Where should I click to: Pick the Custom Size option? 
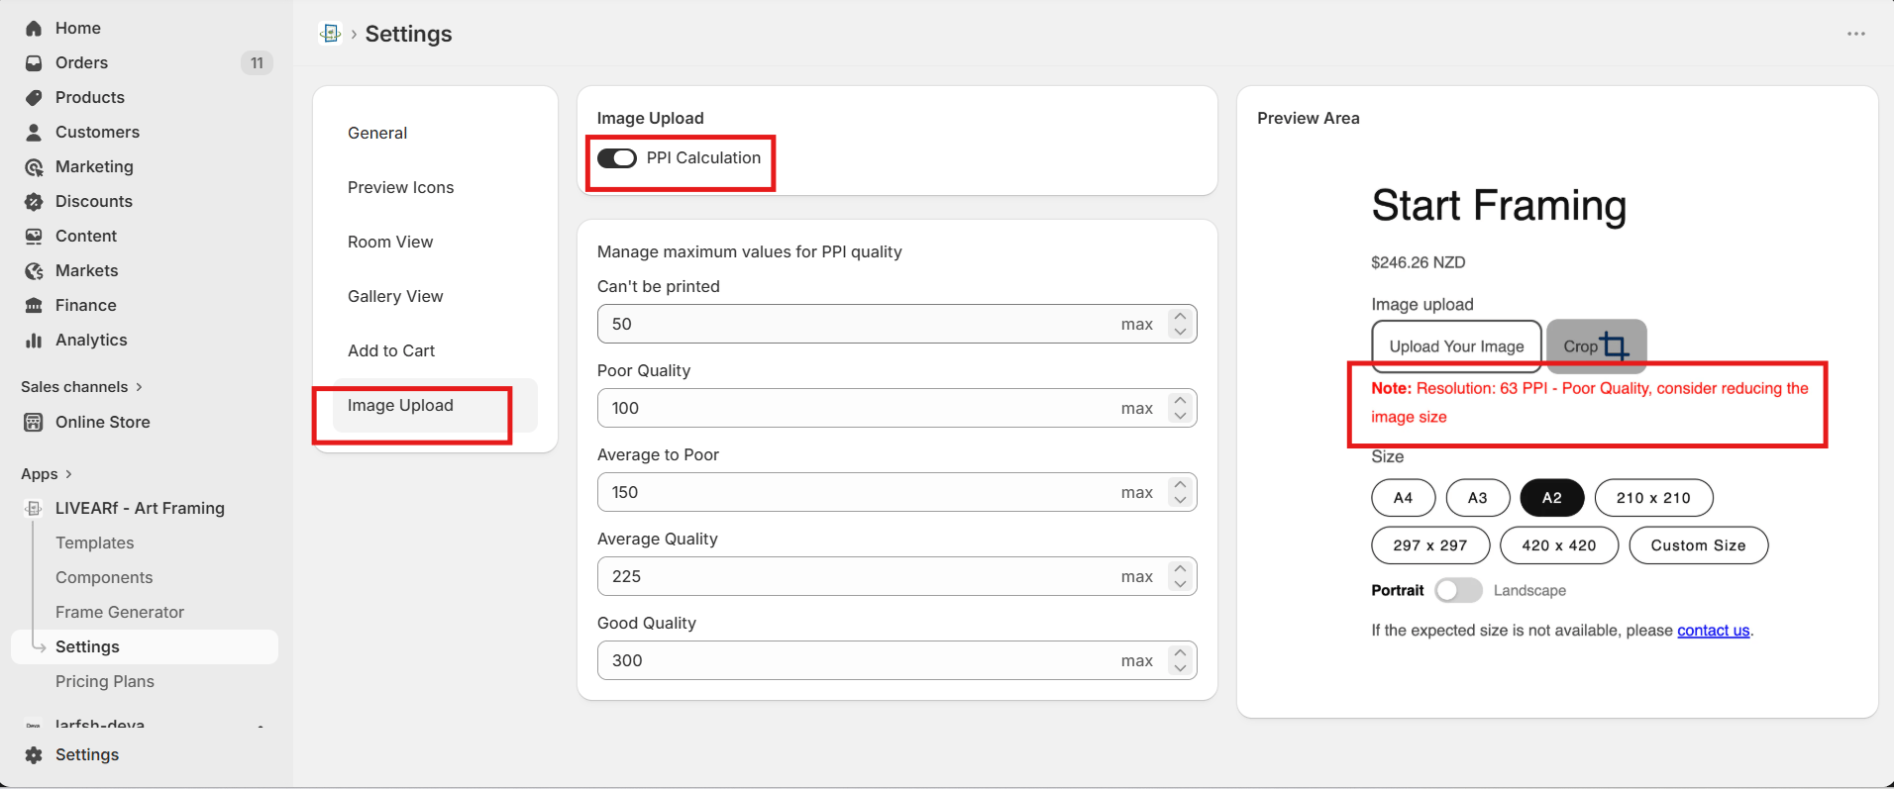click(x=1698, y=545)
